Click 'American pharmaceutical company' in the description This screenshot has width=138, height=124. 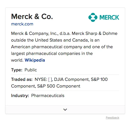(47, 47)
